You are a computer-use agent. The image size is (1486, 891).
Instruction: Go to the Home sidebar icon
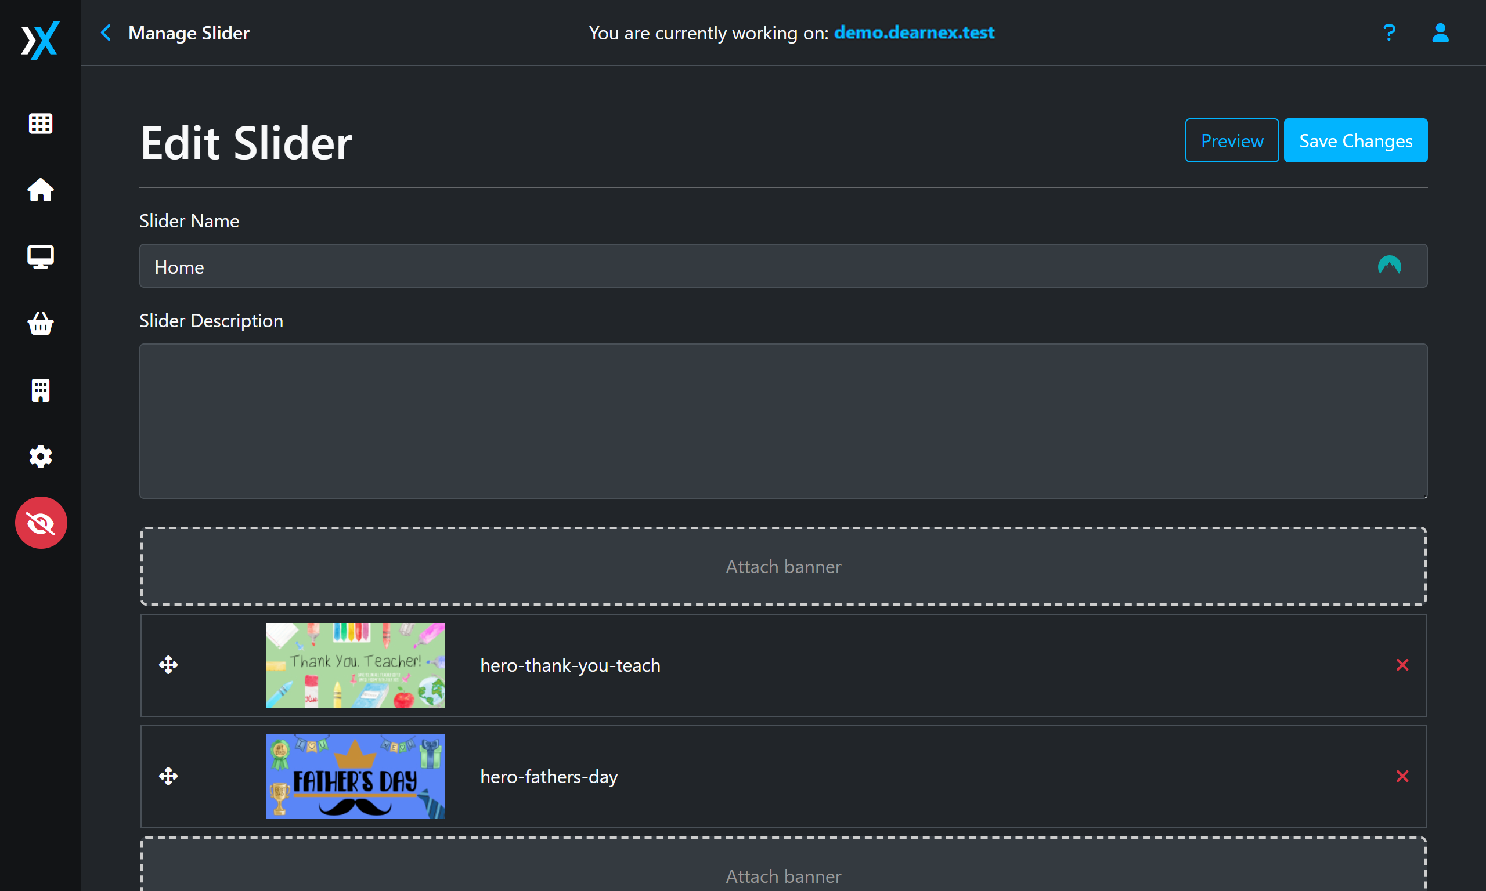pos(40,190)
